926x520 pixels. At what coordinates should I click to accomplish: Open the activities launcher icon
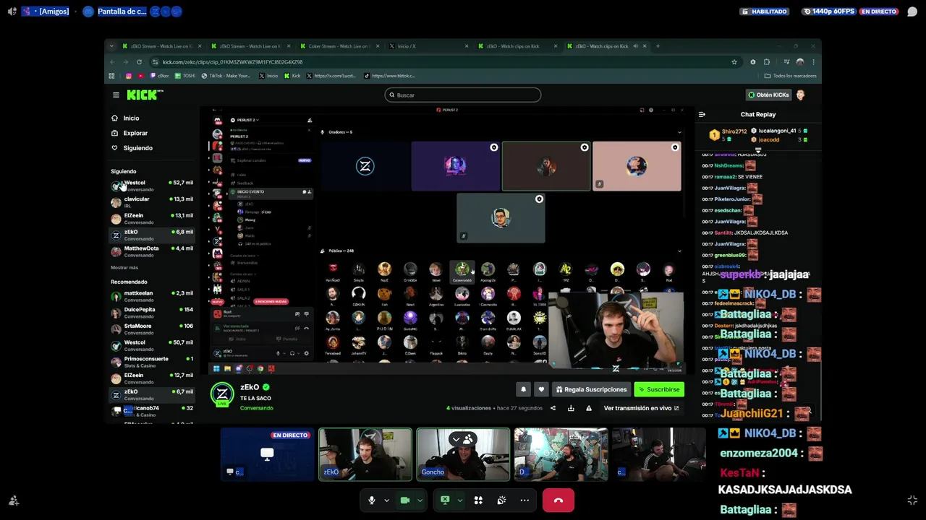pyautogui.click(x=478, y=500)
